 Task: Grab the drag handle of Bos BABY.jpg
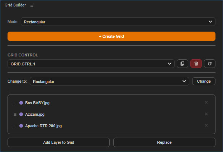coord(15,103)
